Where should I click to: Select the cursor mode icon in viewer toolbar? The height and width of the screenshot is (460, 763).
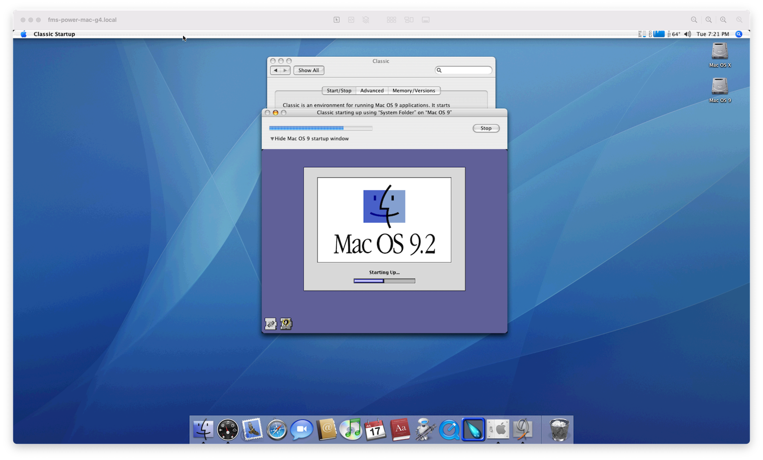(337, 20)
